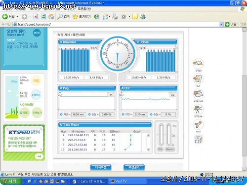Open the Mail icon dropdown arrow
Image resolution: width=247 pixels, height=185 pixels.
[x=110, y=17]
